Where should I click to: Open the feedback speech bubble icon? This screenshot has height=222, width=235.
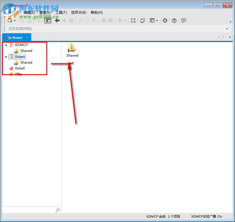pos(184,20)
